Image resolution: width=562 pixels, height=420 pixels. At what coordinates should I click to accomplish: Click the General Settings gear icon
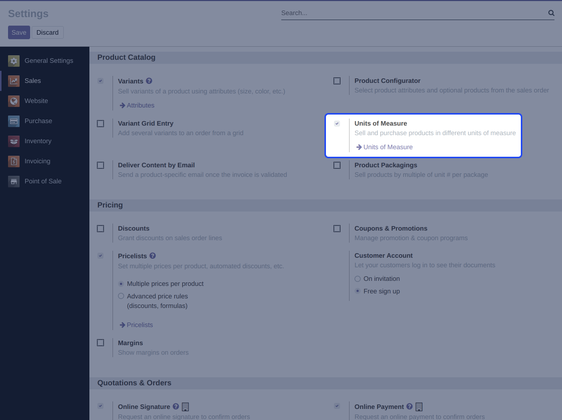14,61
